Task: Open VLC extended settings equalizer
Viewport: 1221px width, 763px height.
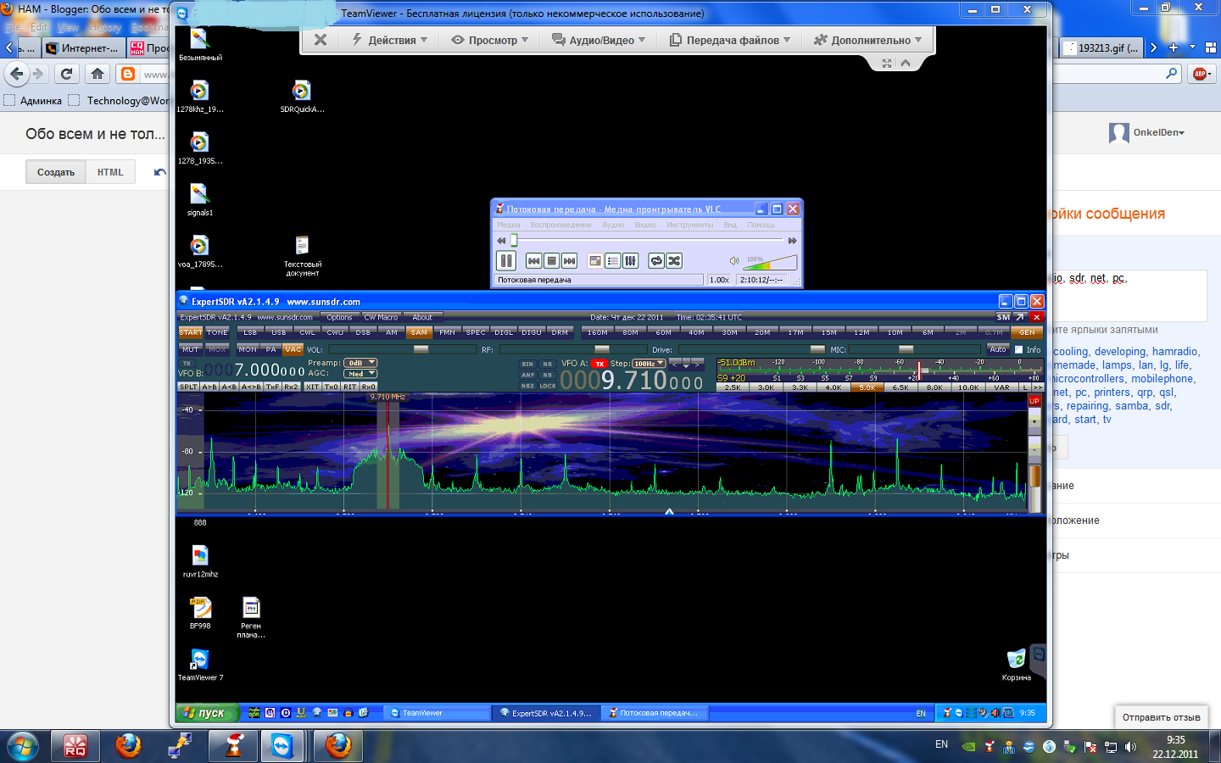Action: pyautogui.click(x=630, y=260)
